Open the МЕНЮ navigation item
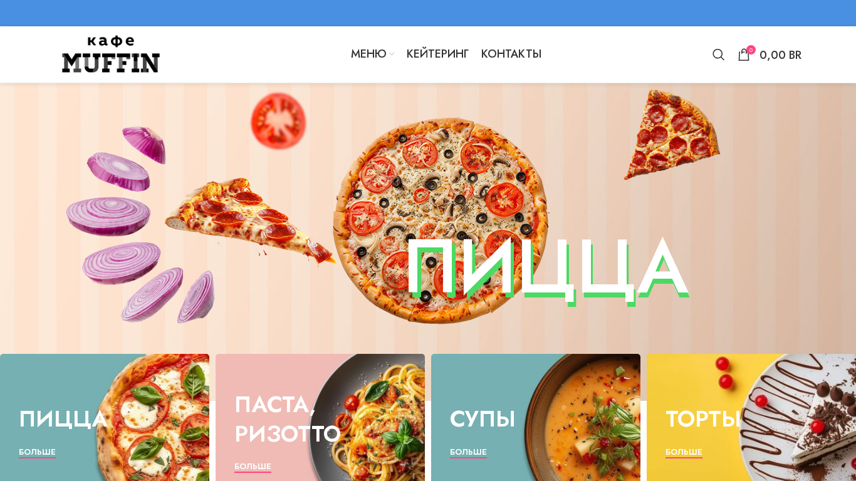This screenshot has height=481, width=856. pyautogui.click(x=368, y=54)
